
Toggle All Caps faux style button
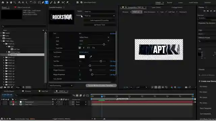click(88, 48)
